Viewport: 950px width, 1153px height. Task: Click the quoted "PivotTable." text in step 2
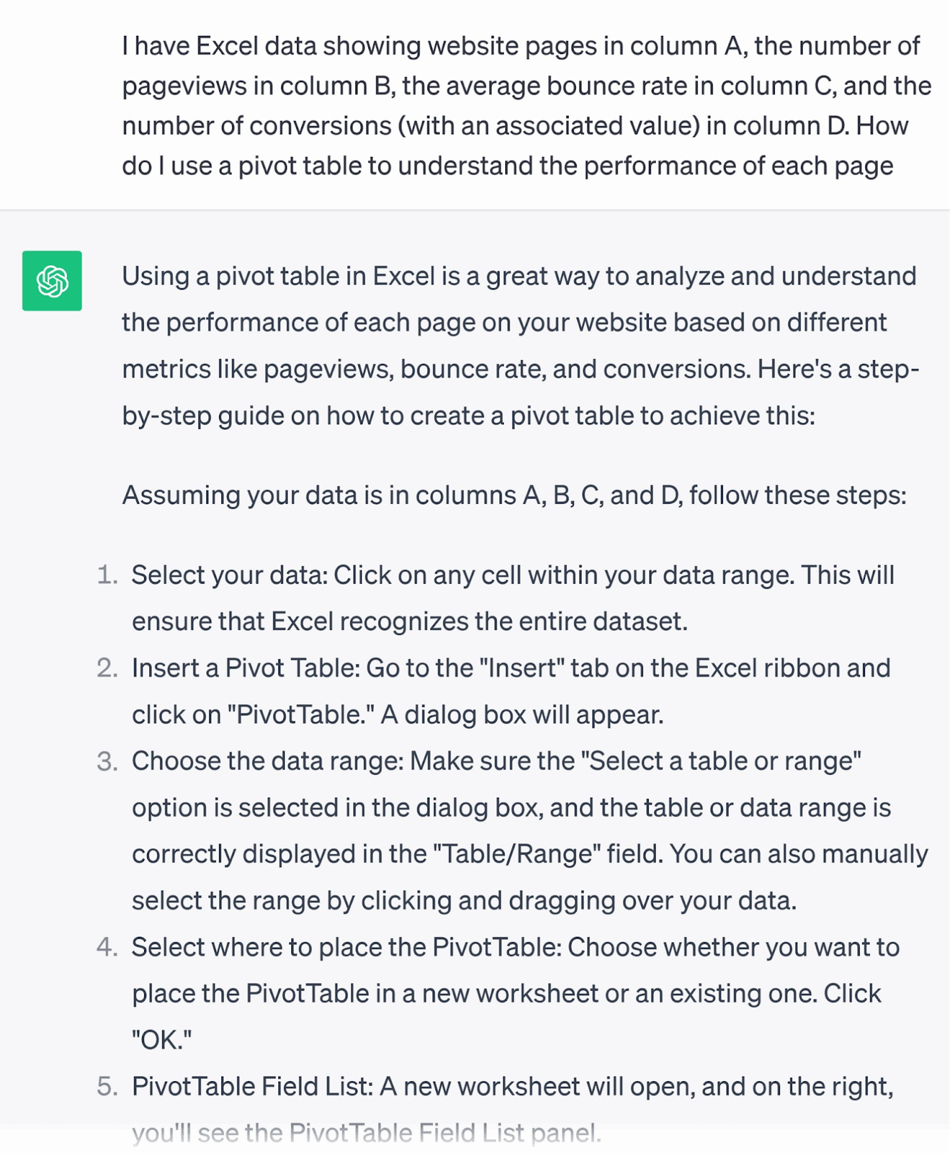[301, 715]
